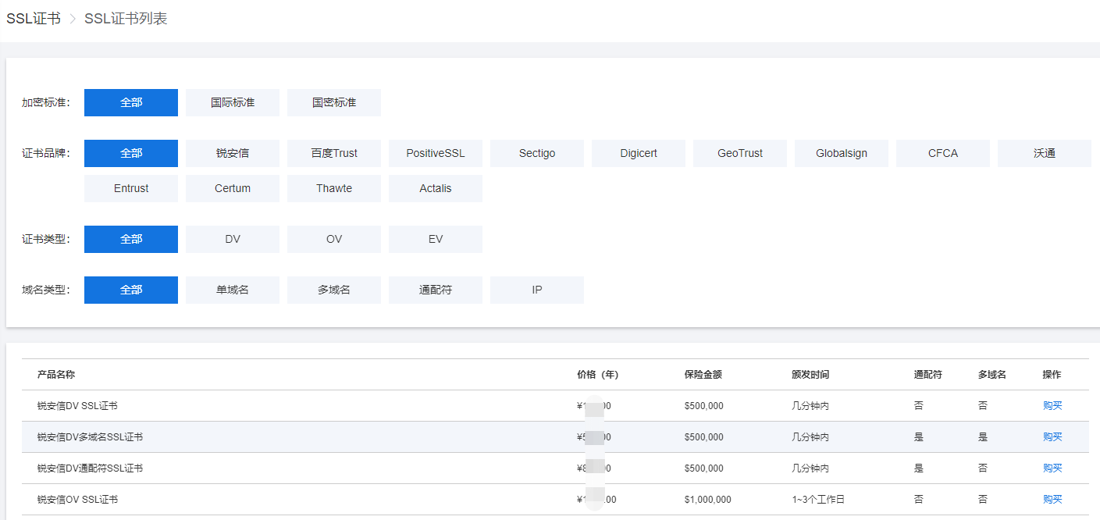Click the 操作 column header
Viewport: 1100px width, 520px height.
point(1052,375)
